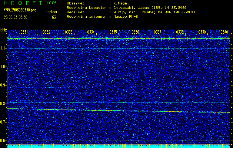Screen dimensions: 233x148
Task: Choose the 0337 time marker
Action: pyautogui.click(x=157, y=32)
